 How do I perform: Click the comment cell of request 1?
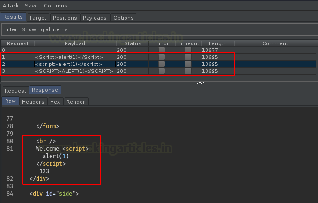coord(275,57)
